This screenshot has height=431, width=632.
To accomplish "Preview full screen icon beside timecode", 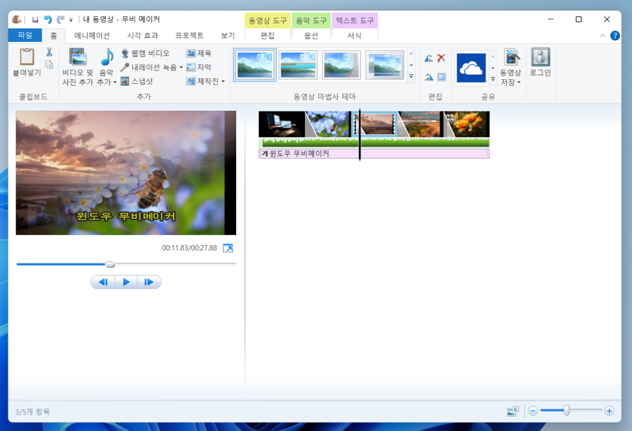I will 228,248.
